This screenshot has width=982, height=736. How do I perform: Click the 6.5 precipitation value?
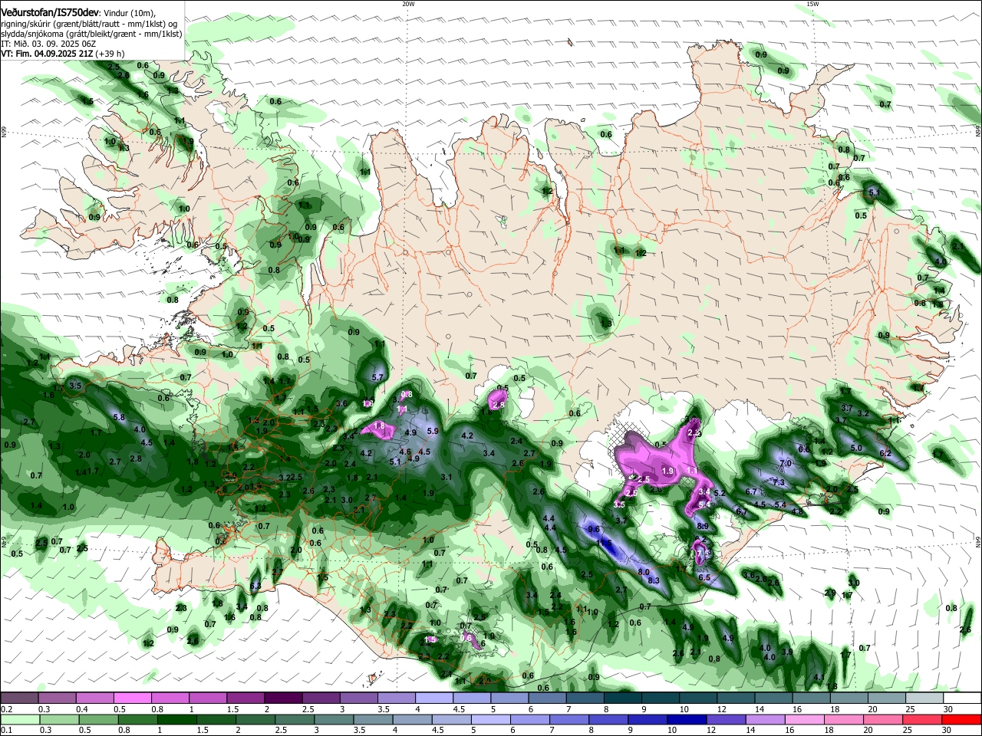tap(704, 578)
